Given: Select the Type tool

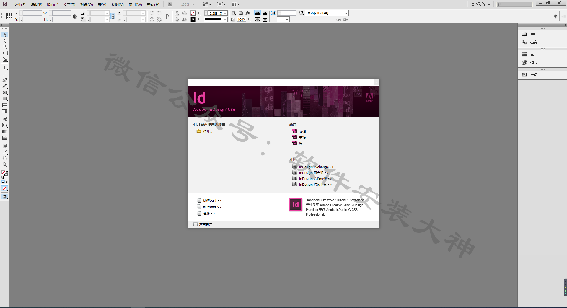Looking at the screenshot, I should (x=5, y=68).
